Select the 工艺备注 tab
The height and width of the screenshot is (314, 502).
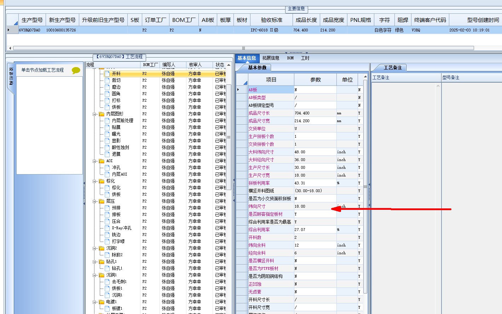[x=393, y=67]
